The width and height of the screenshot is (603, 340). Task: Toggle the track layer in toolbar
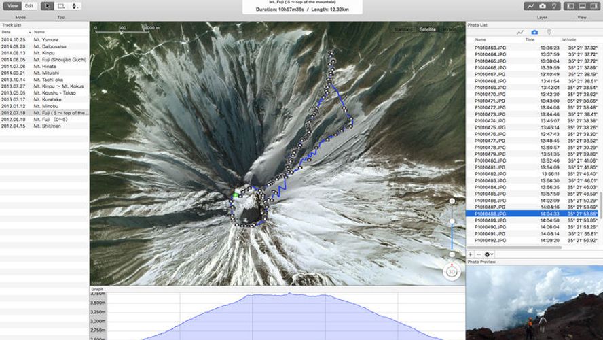531,6
